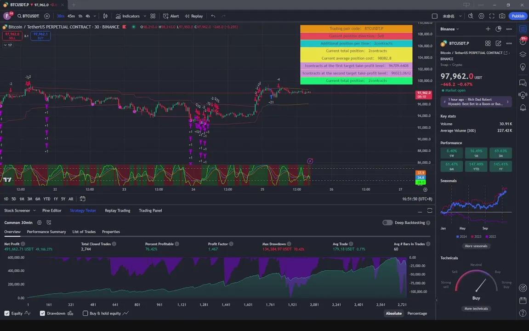Open the watchlist advanced view pie icon
Viewport: 529px width, 331px height.
(x=498, y=29)
